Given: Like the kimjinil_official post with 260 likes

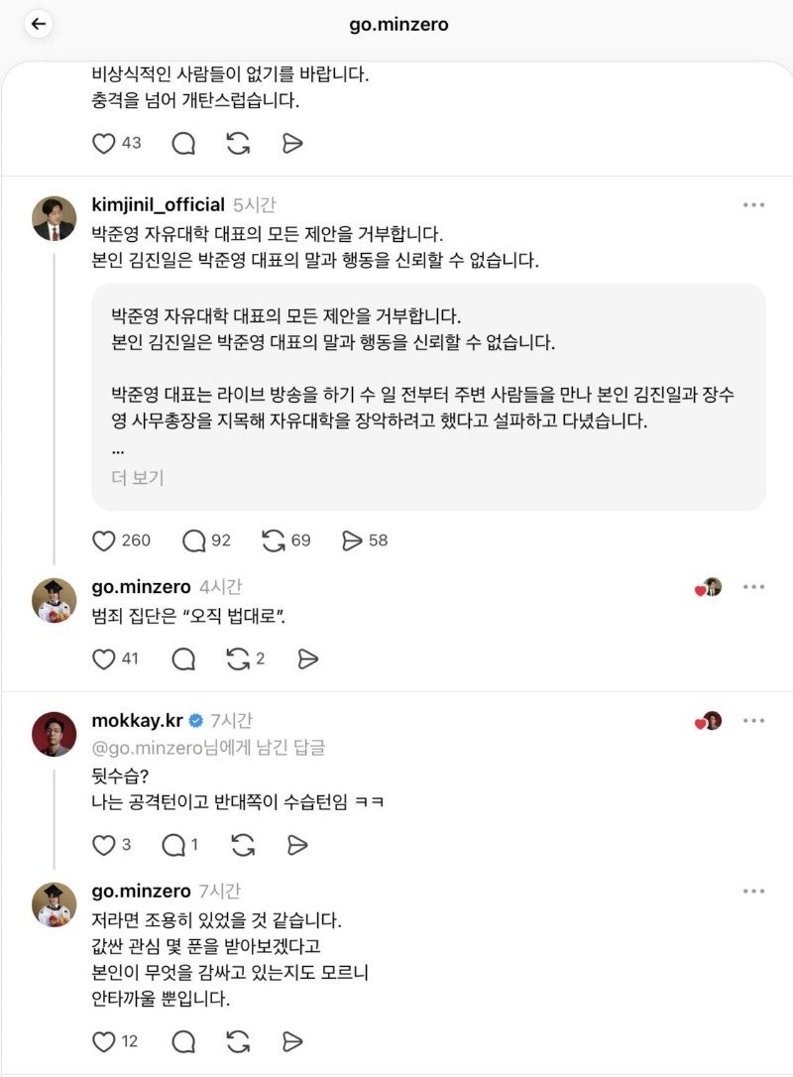Looking at the screenshot, I should pyautogui.click(x=104, y=540).
